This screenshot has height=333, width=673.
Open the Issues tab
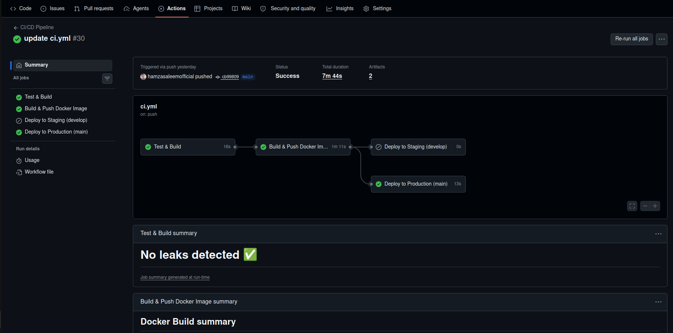point(53,8)
